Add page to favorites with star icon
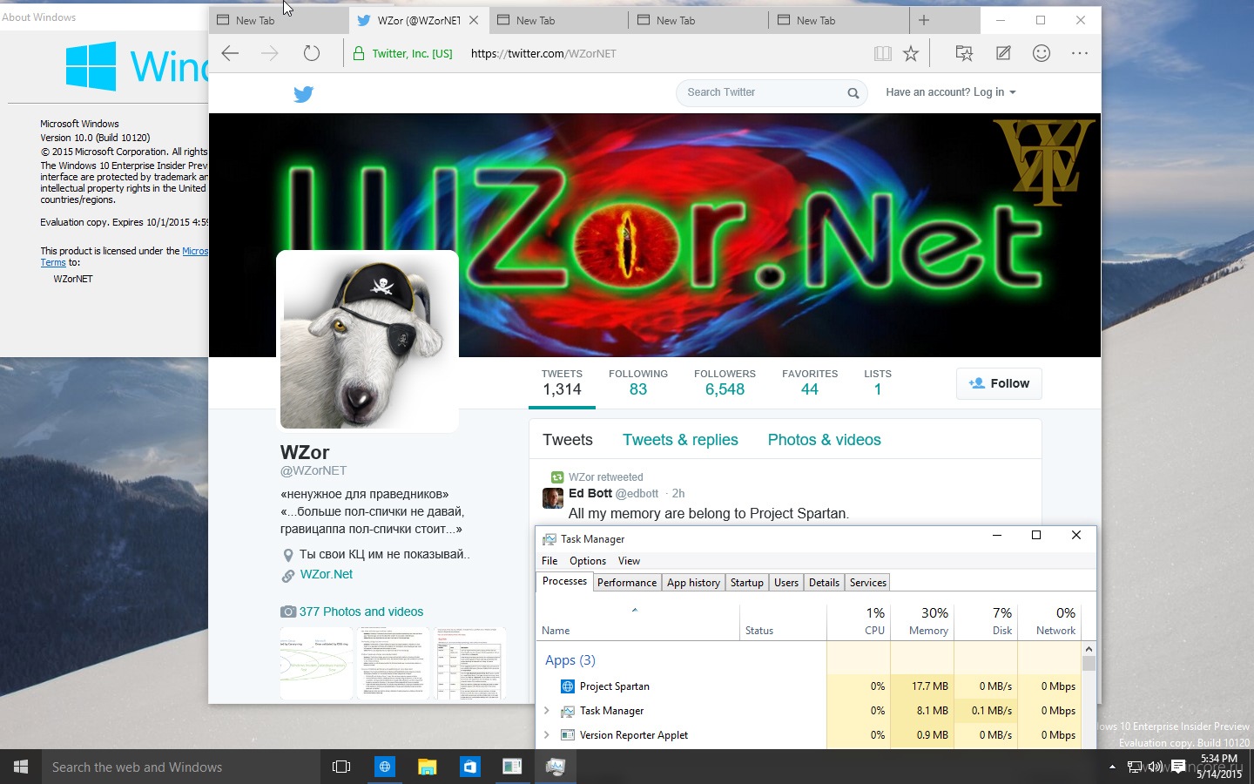The image size is (1254, 784). [911, 54]
